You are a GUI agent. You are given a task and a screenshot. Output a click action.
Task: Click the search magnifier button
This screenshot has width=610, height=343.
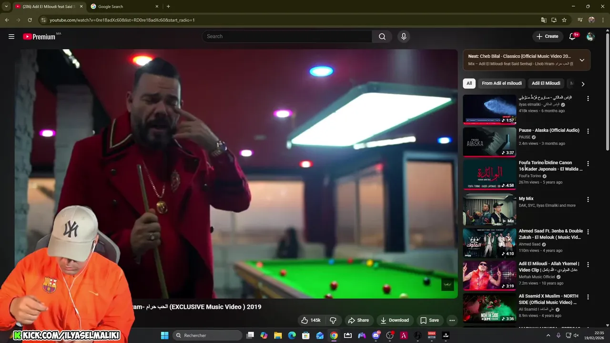[382, 37]
